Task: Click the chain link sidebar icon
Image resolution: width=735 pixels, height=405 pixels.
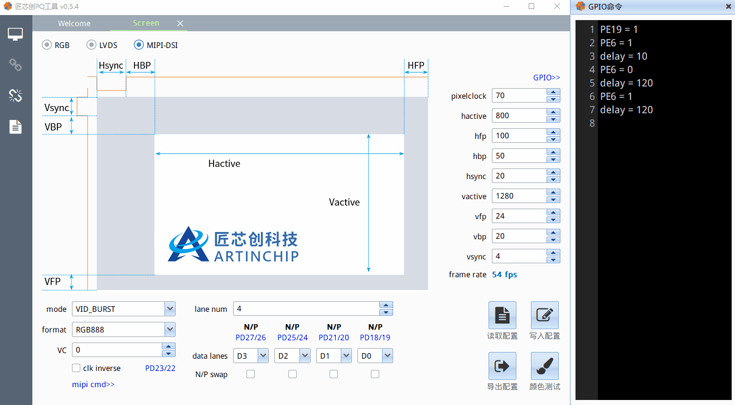Action: click(x=16, y=65)
